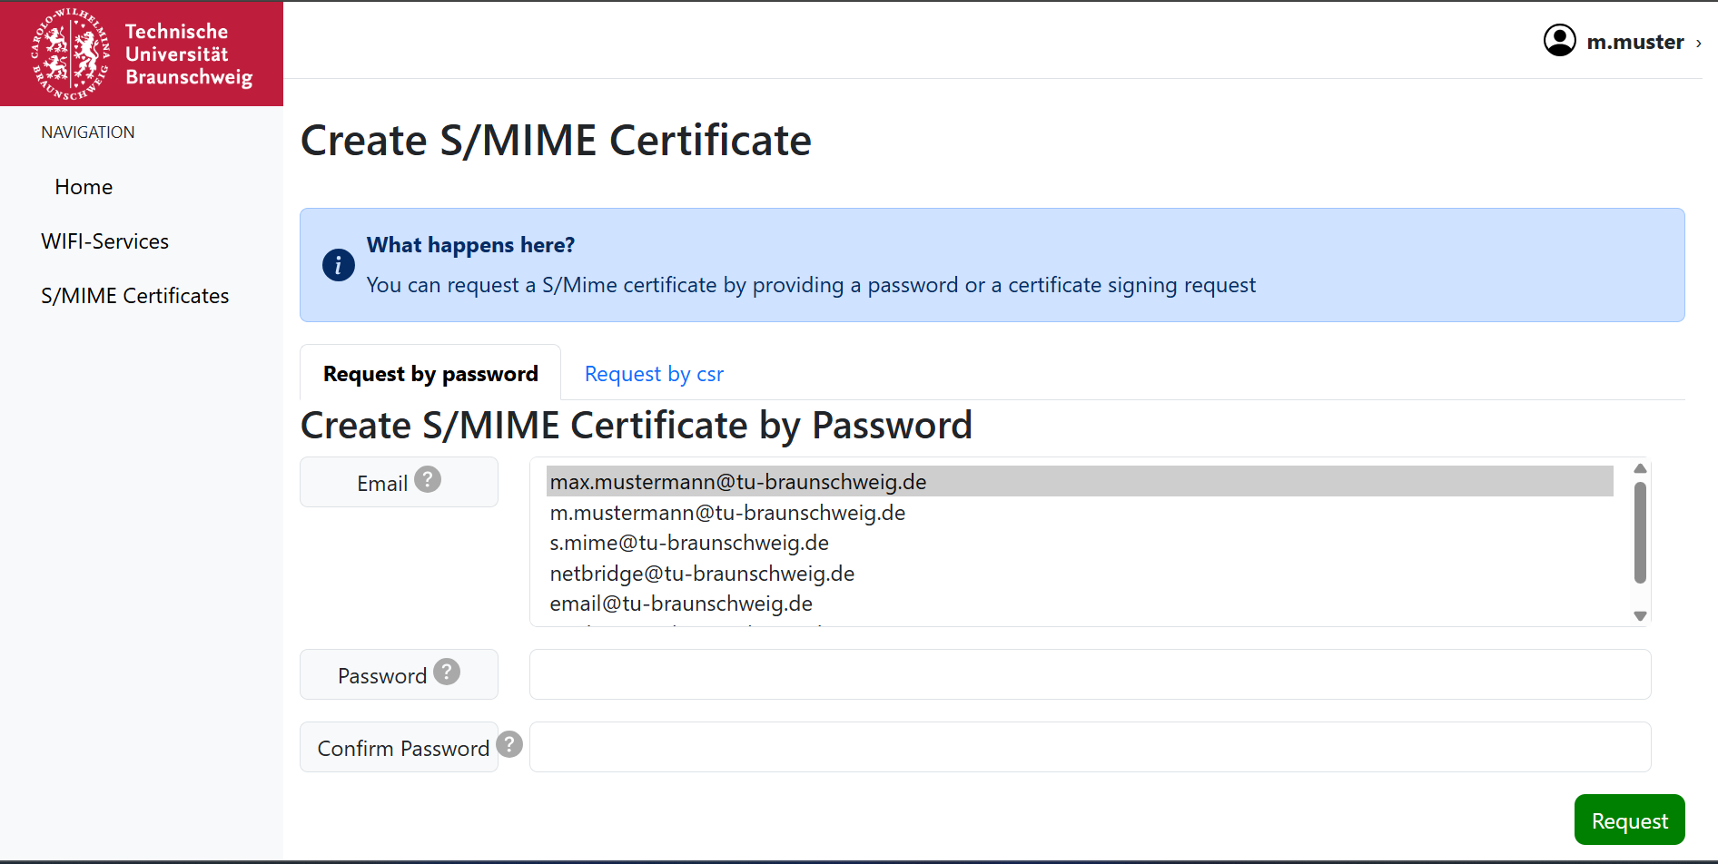Select email@tu-braunschweig.de in the list
The width and height of the screenshot is (1718, 864).
(x=1080, y=604)
